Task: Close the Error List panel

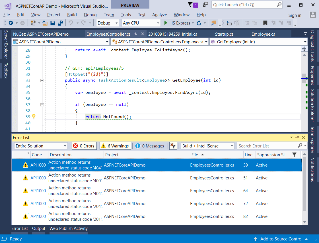Action: click(x=303, y=137)
